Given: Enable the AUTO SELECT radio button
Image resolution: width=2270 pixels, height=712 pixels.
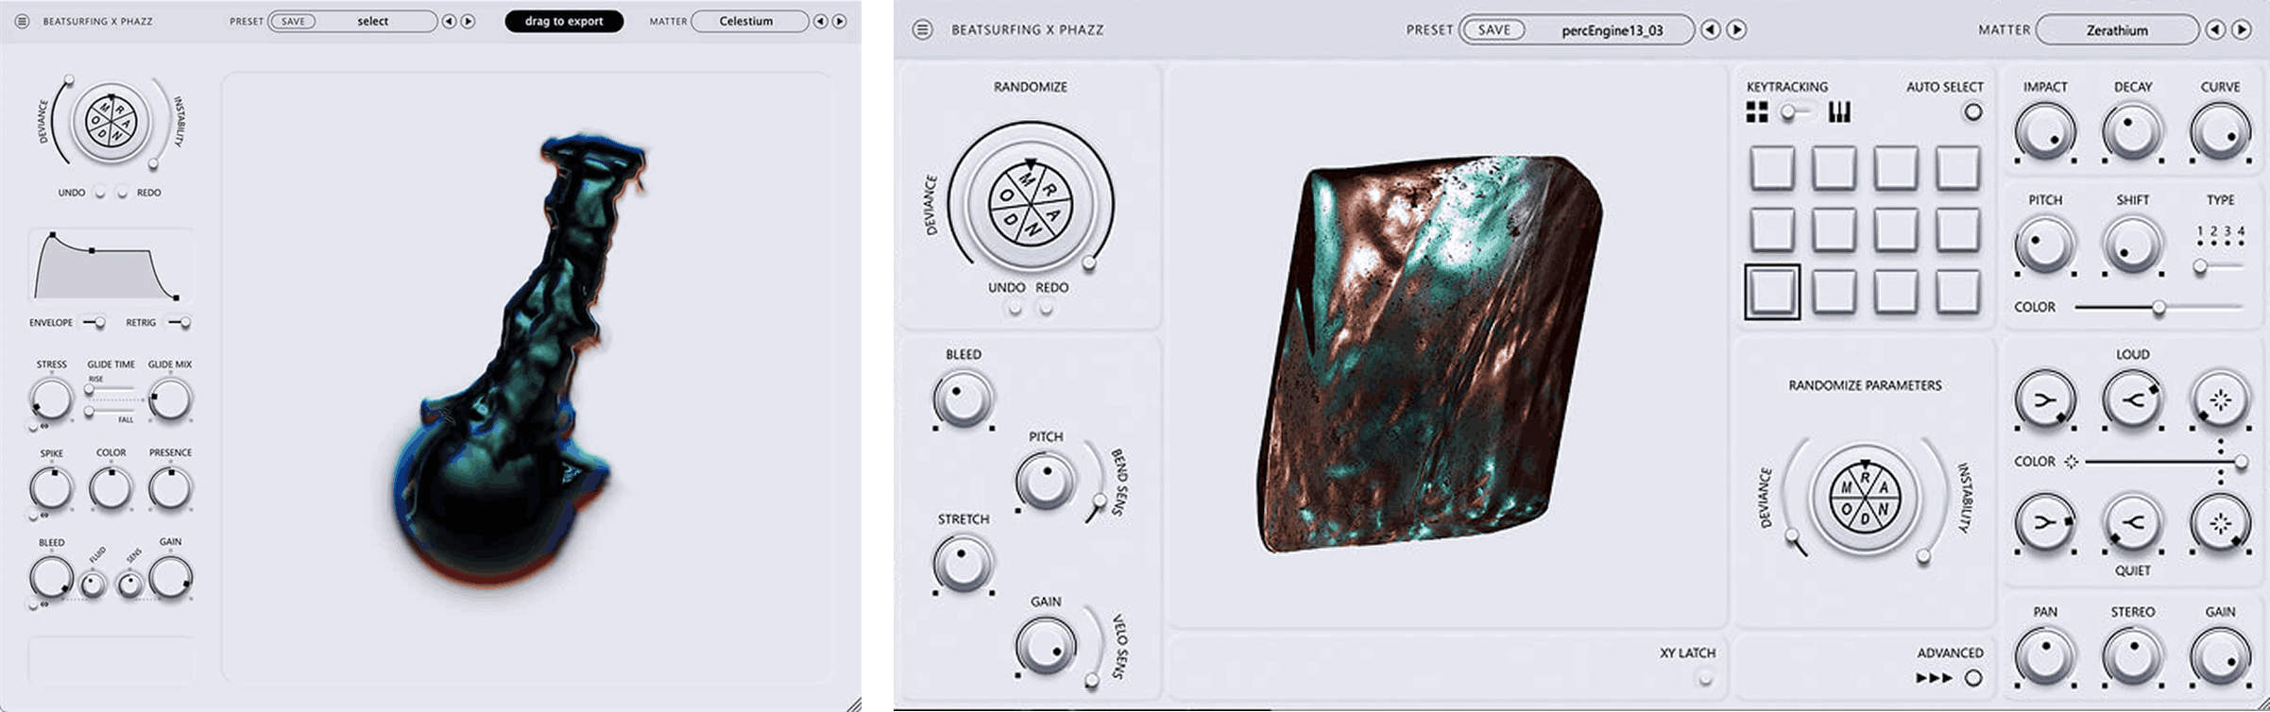Looking at the screenshot, I should 1972,112.
